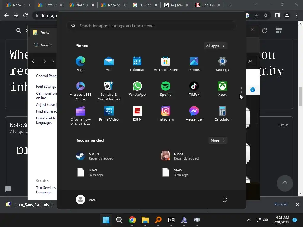The height and width of the screenshot is (227, 303).
Task: Show More recommended items
Action: coord(217,140)
